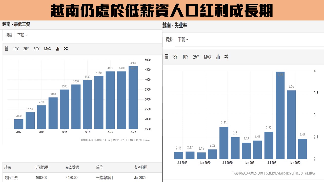This screenshot has width=324, height=182.
Task: Click calendar icon in unemployment rate toolbar
Action: pos(167,57)
